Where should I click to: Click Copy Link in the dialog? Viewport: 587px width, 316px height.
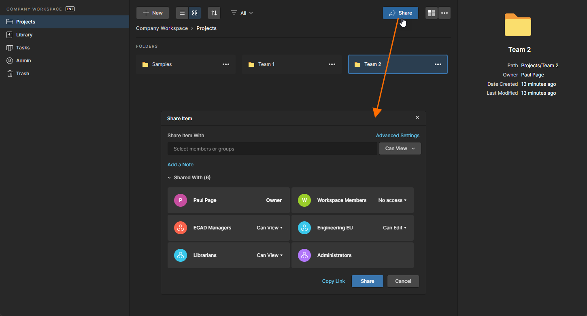(x=334, y=281)
